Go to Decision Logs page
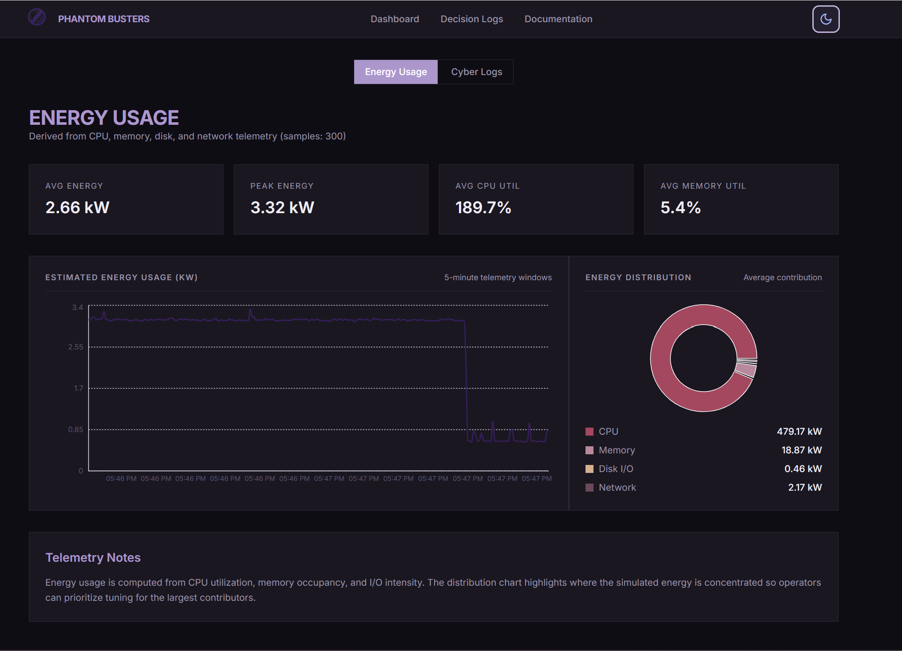The height and width of the screenshot is (651, 902). click(x=471, y=19)
